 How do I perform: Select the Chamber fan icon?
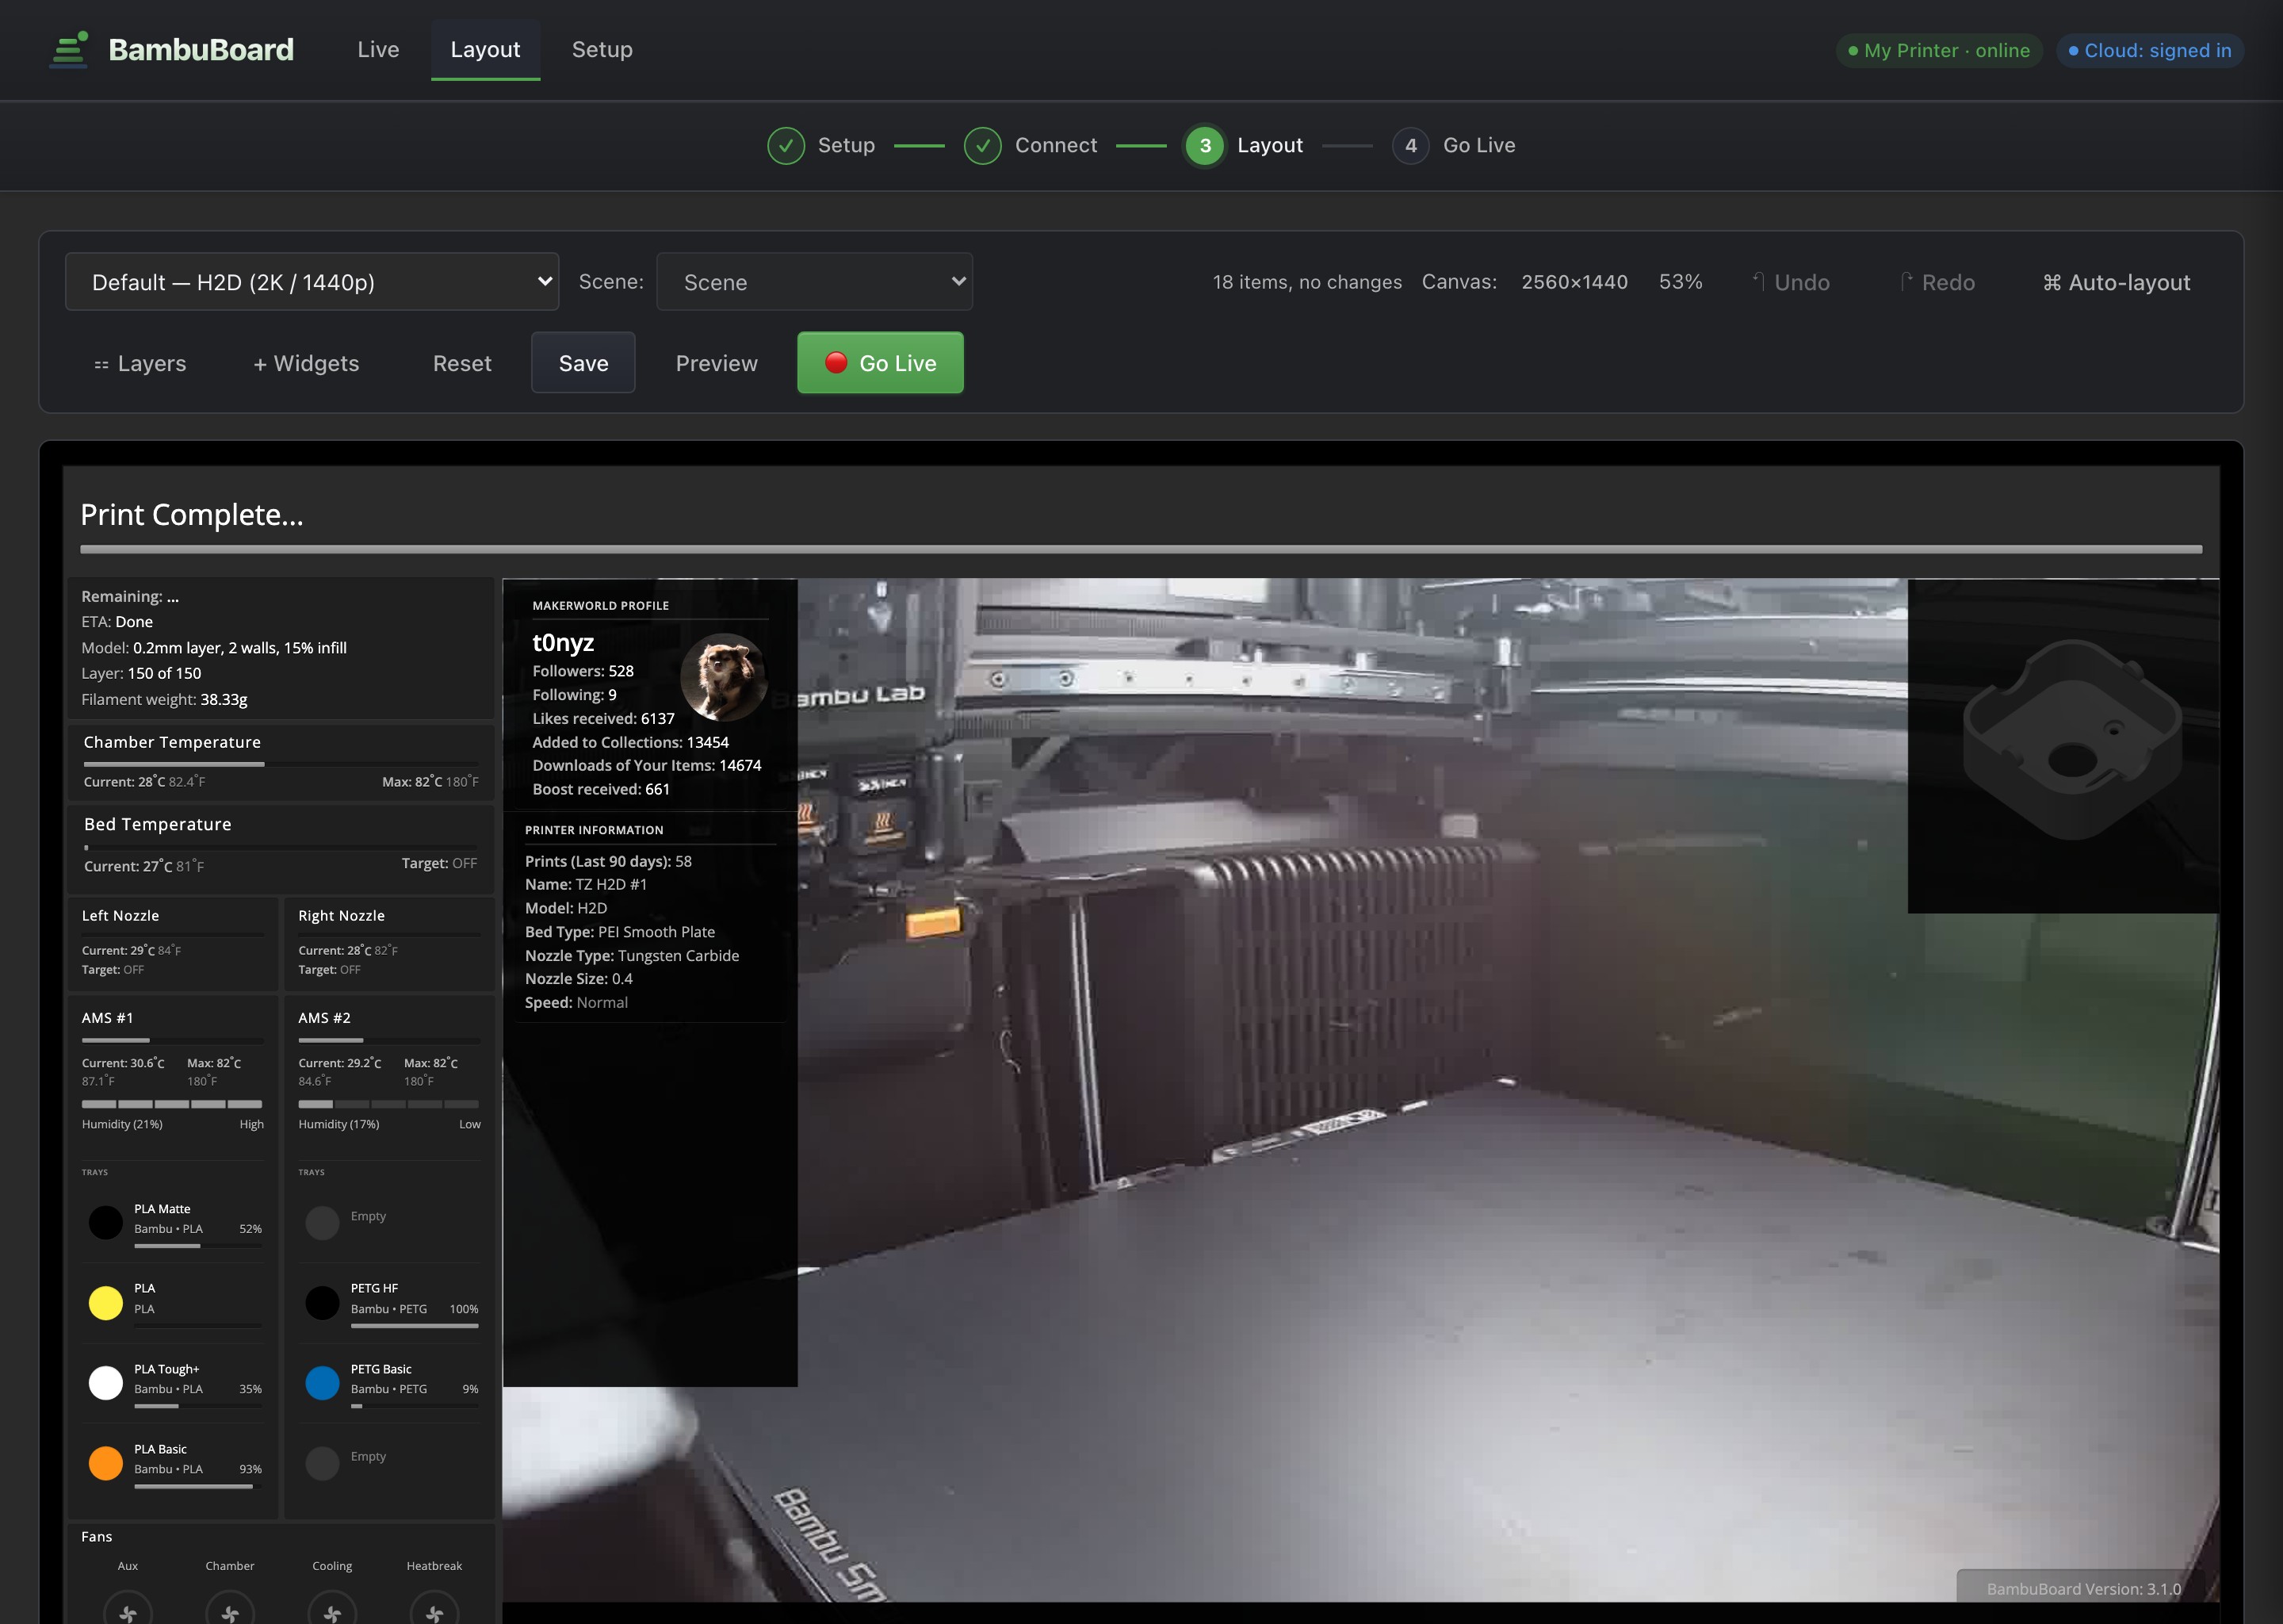coord(230,1607)
